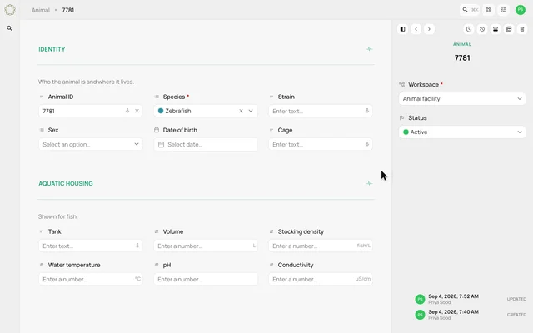
Task: Delete record with the trash icon
Action: [522, 29]
